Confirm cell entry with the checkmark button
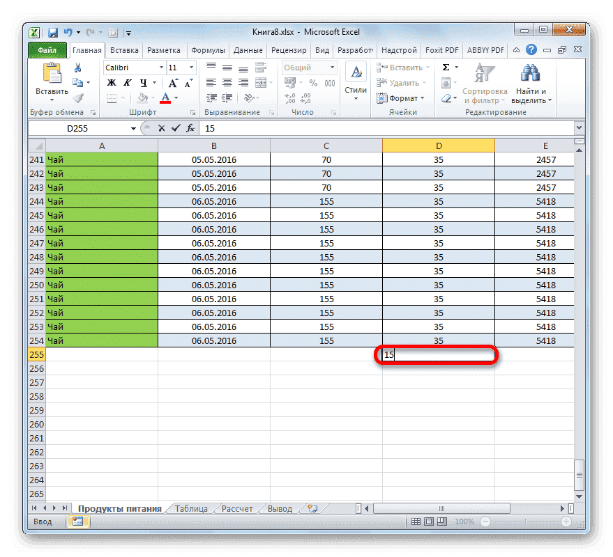 pyautogui.click(x=174, y=128)
